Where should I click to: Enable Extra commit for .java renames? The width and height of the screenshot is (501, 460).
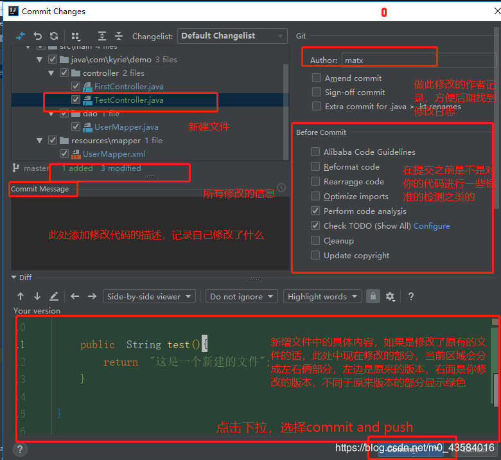click(316, 106)
